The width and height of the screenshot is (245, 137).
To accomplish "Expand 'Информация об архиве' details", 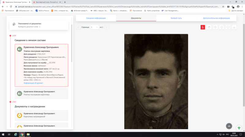I will pos(33,83).
